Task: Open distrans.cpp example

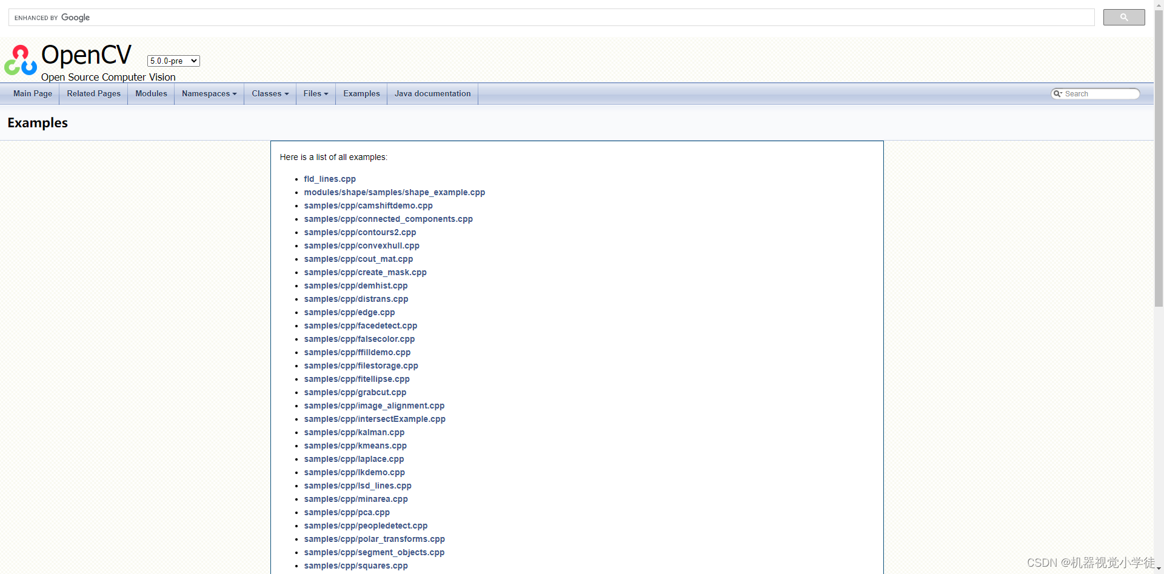Action: tap(356, 299)
